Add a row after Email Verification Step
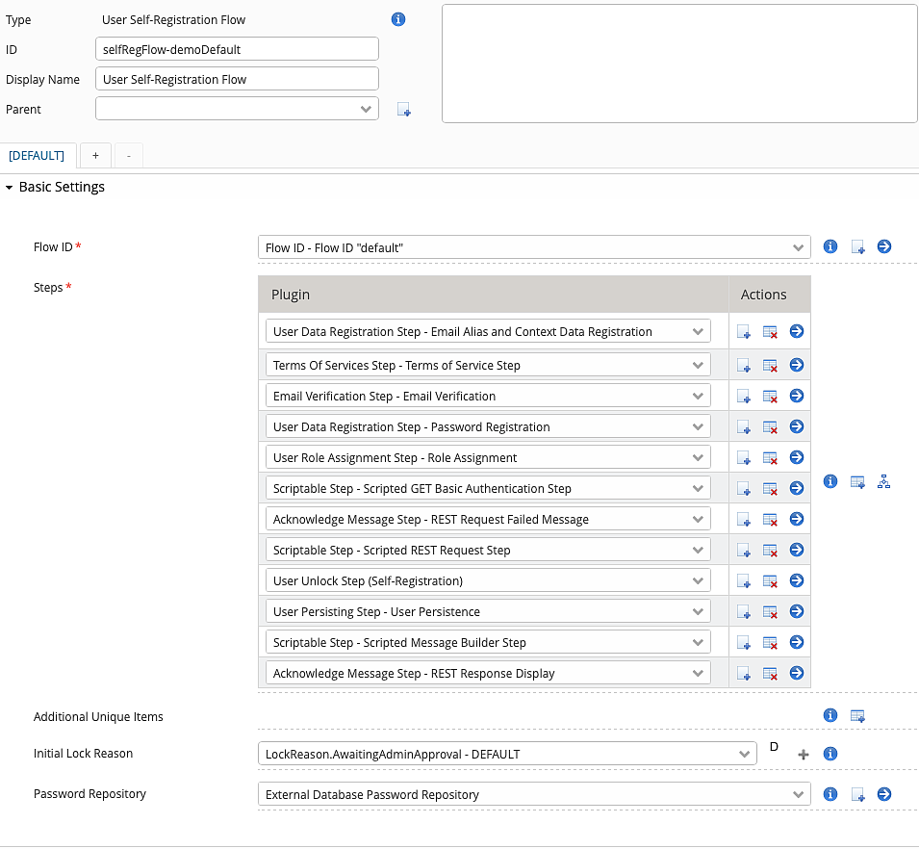919x849 pixels. [x=744, y=397]
